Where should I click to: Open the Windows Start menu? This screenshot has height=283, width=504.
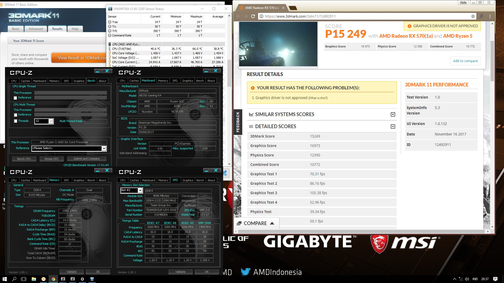(4, 279)
